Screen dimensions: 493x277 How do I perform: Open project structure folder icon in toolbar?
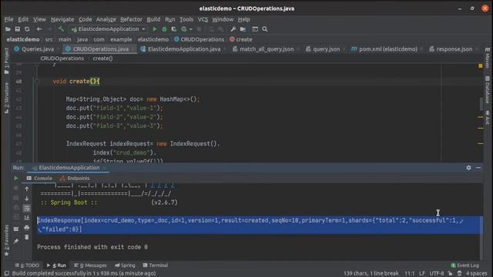pos(243,29)
